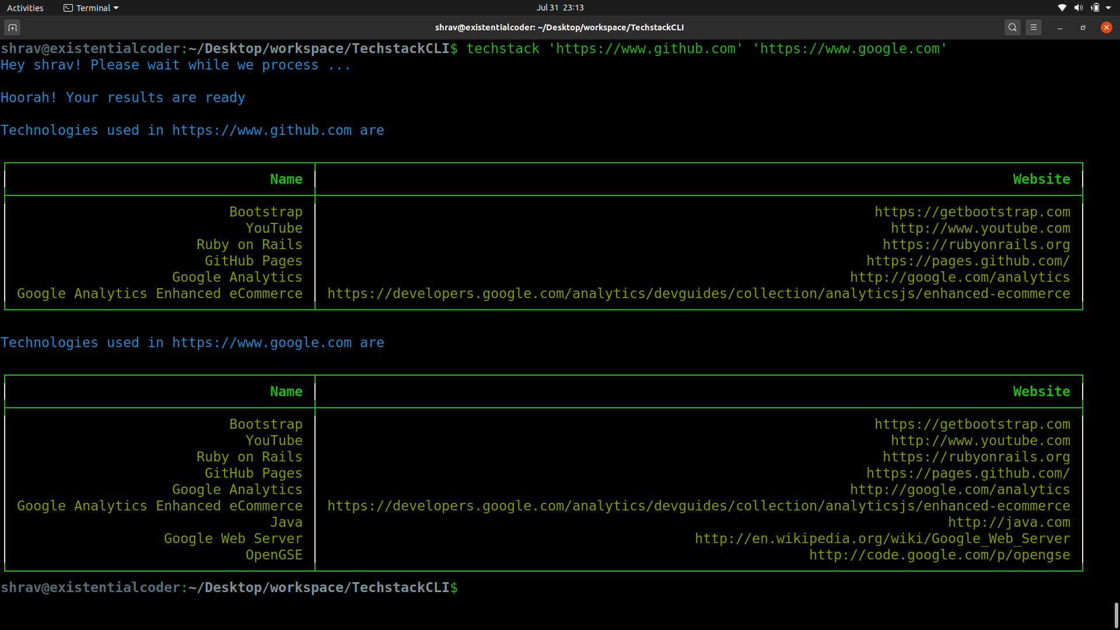Click Website header in github table
The width and height of the screenshot is (1120, 630).
point(1042,180)
